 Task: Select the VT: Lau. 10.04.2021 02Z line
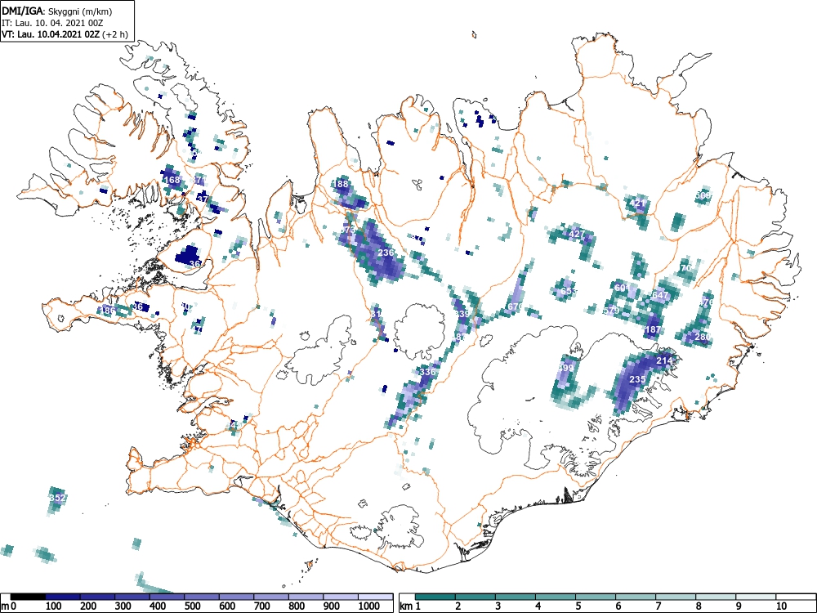coord(64,35)
